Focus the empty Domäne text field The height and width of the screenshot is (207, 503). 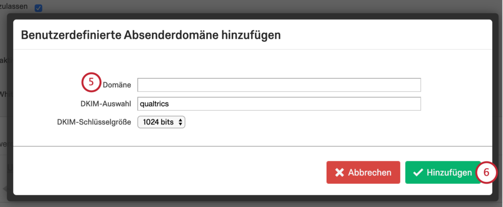click(x=279, y=85)
